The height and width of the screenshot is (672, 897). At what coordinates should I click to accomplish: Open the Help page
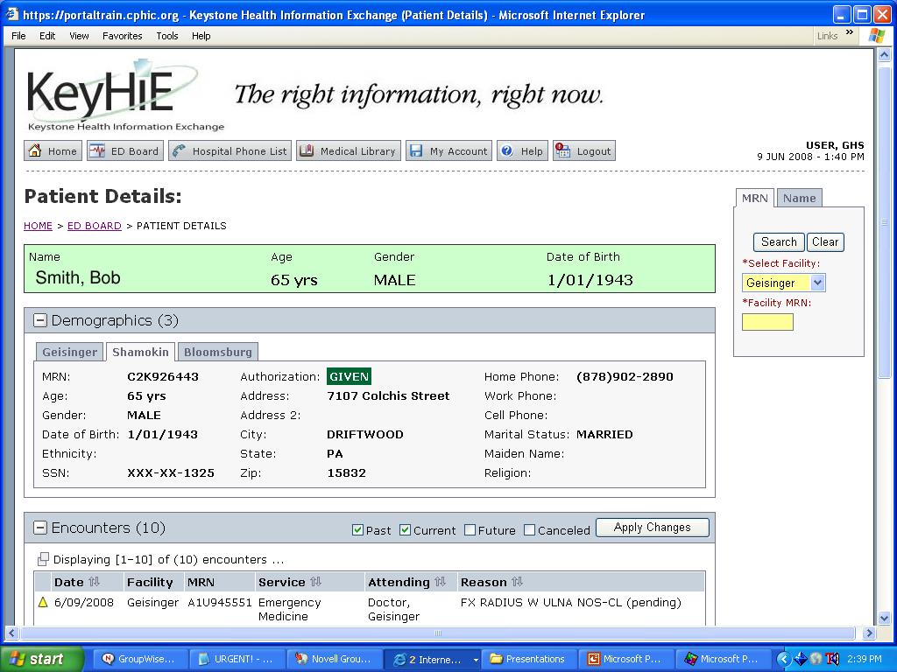point(522,150)
